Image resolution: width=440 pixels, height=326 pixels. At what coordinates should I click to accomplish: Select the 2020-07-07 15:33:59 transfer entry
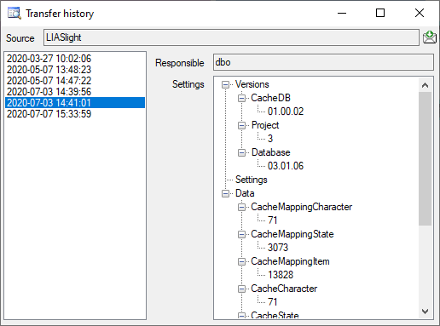point(49,114)
